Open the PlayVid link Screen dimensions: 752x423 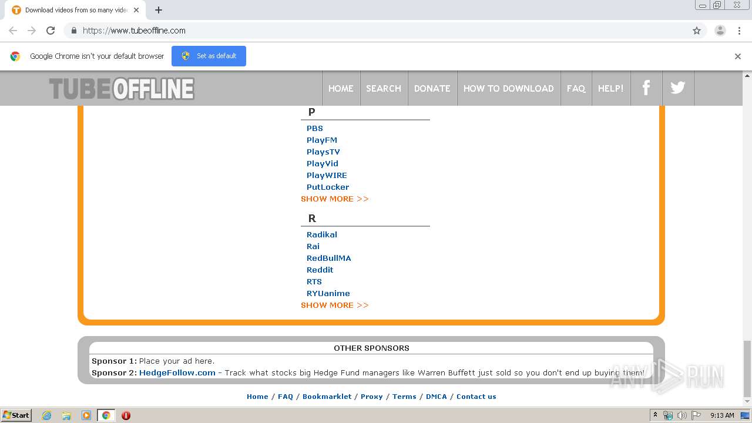pyautogui.click(x=323, y=163)
